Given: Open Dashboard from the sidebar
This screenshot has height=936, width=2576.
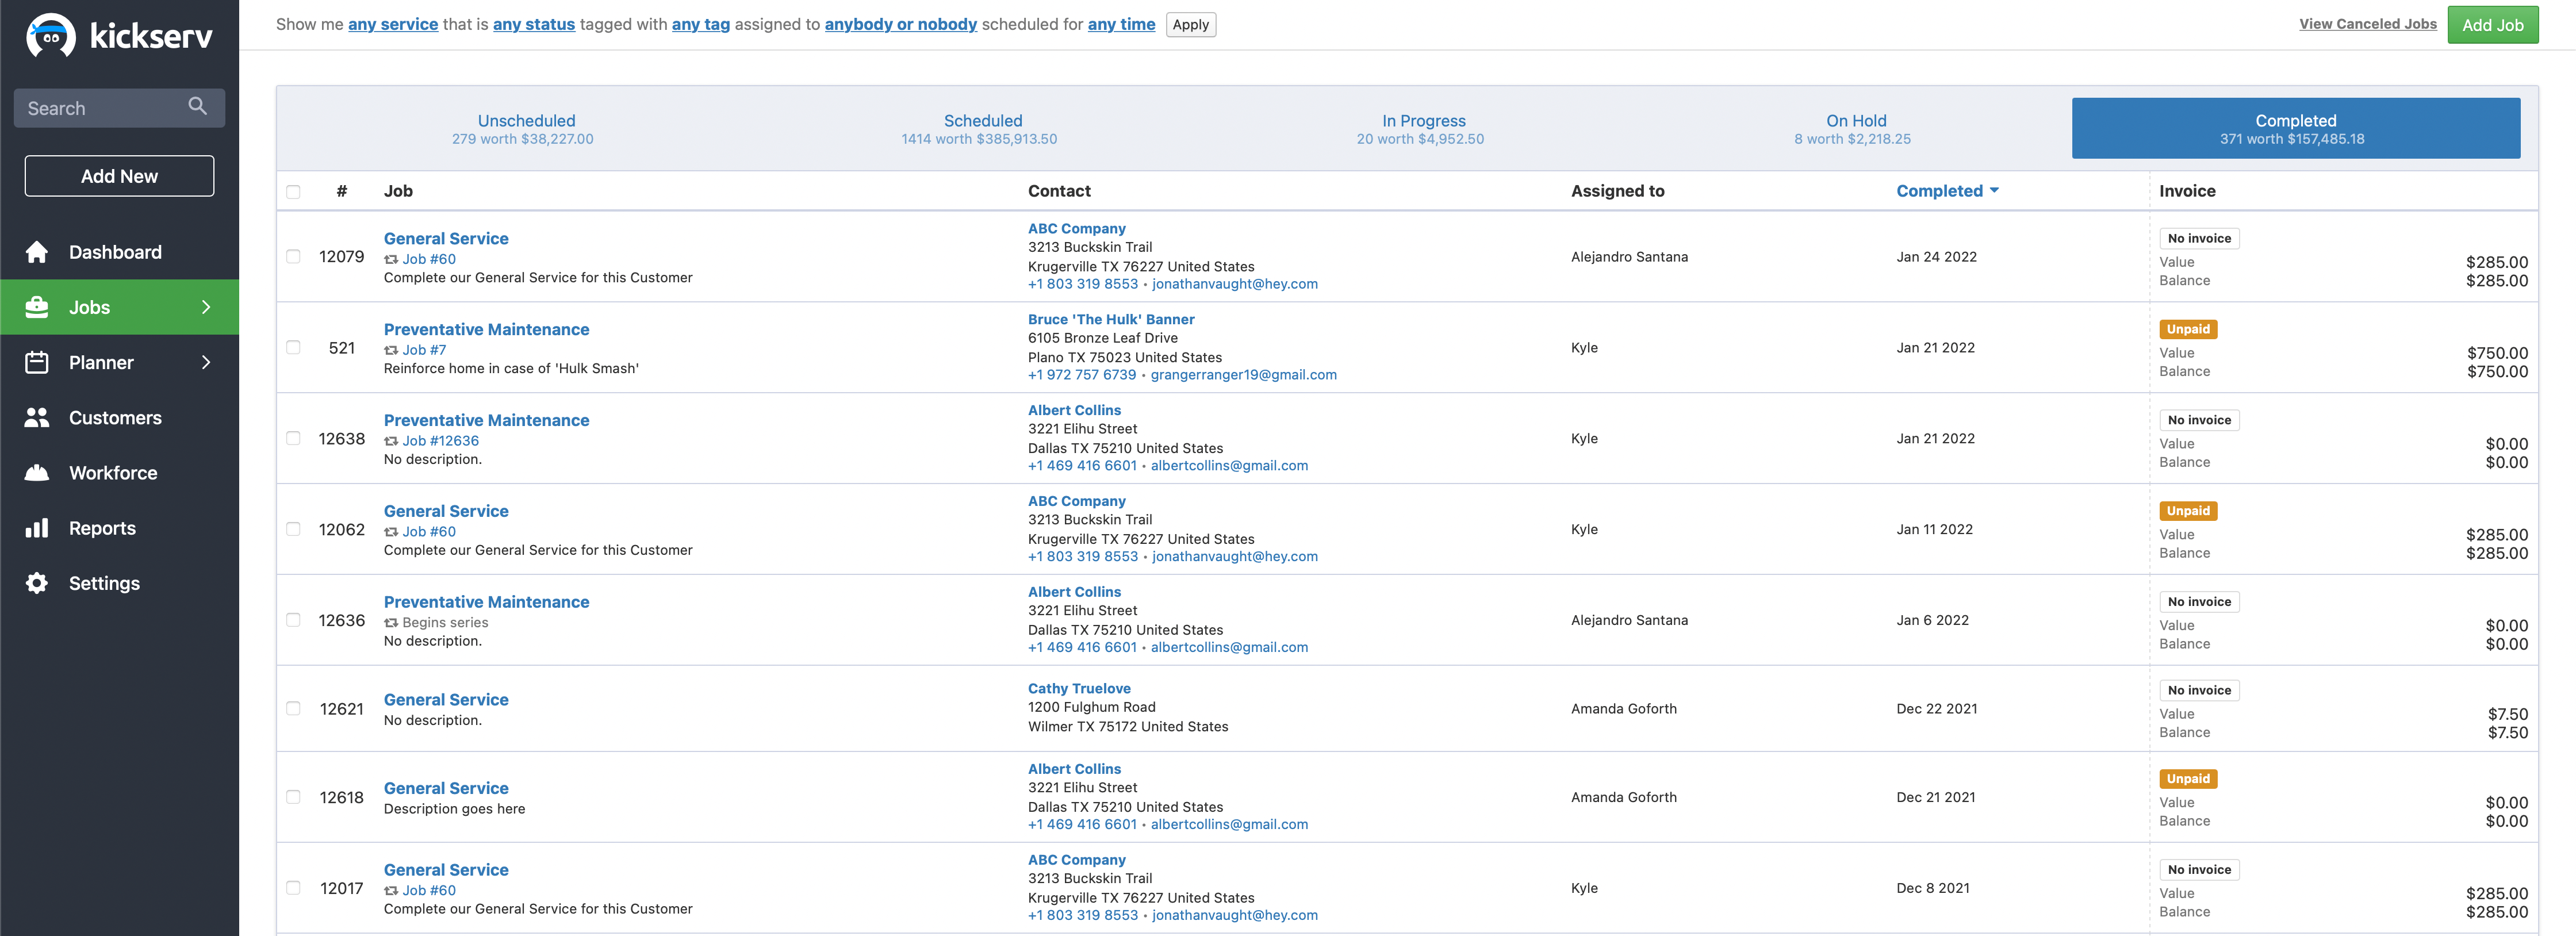Looking at the screenshot, I should click(119, 252).
